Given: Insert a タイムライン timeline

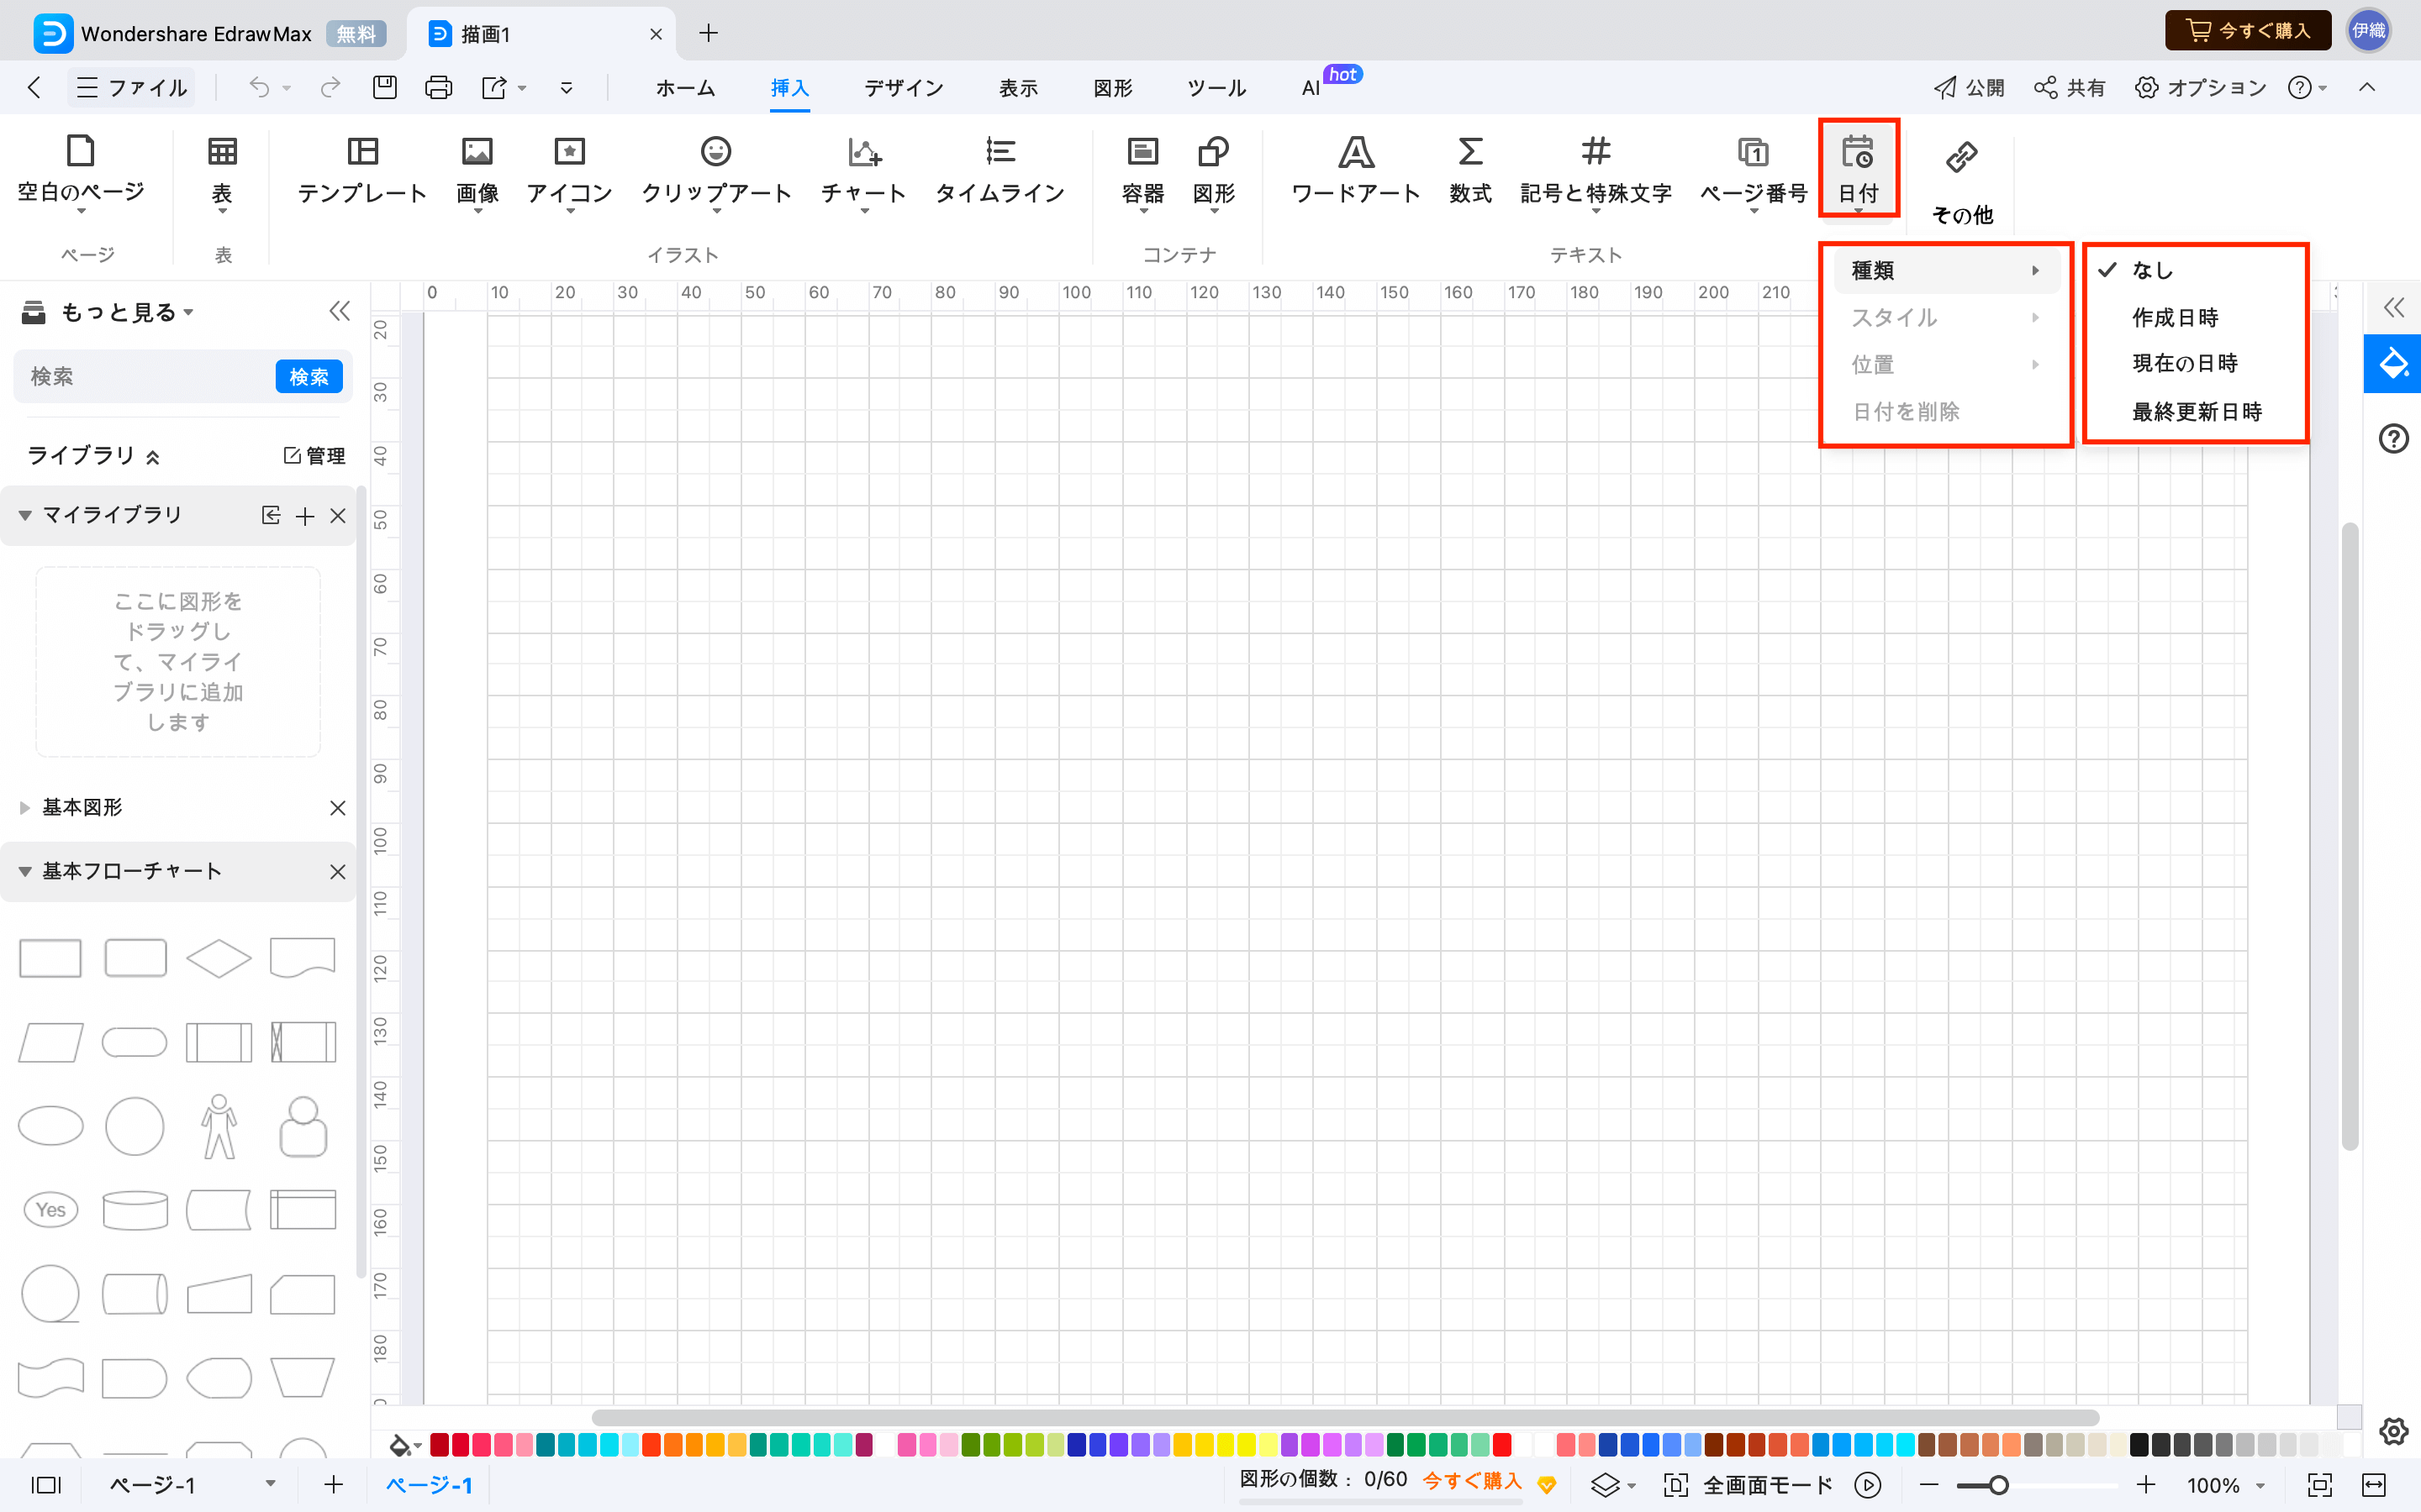Looking at the screenshot, I should pos(1000,170).
